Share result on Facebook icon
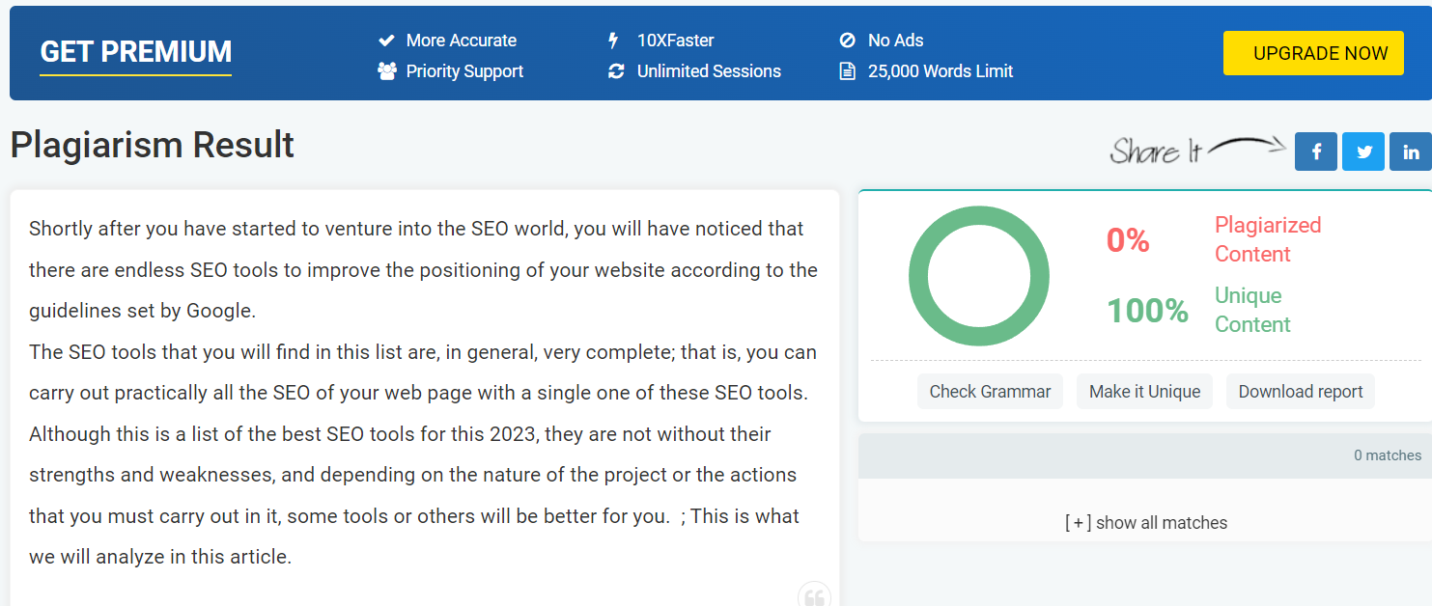Image resolution: width=1432 pixels, height=606 pixels. 1316,151
